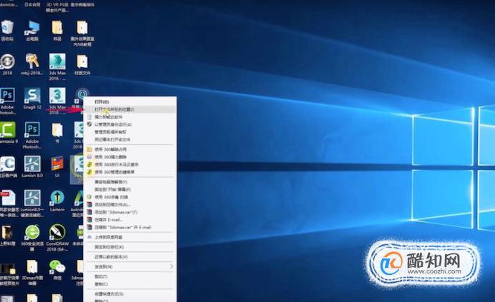
Task: Choose 强力卸载此软件 menu entry
Action: click(129, 117)
